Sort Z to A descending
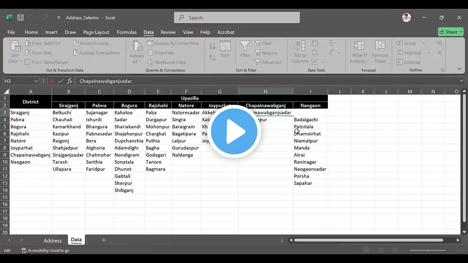The height and width of the screenshot is (263, 468). (x=212, y=57)
